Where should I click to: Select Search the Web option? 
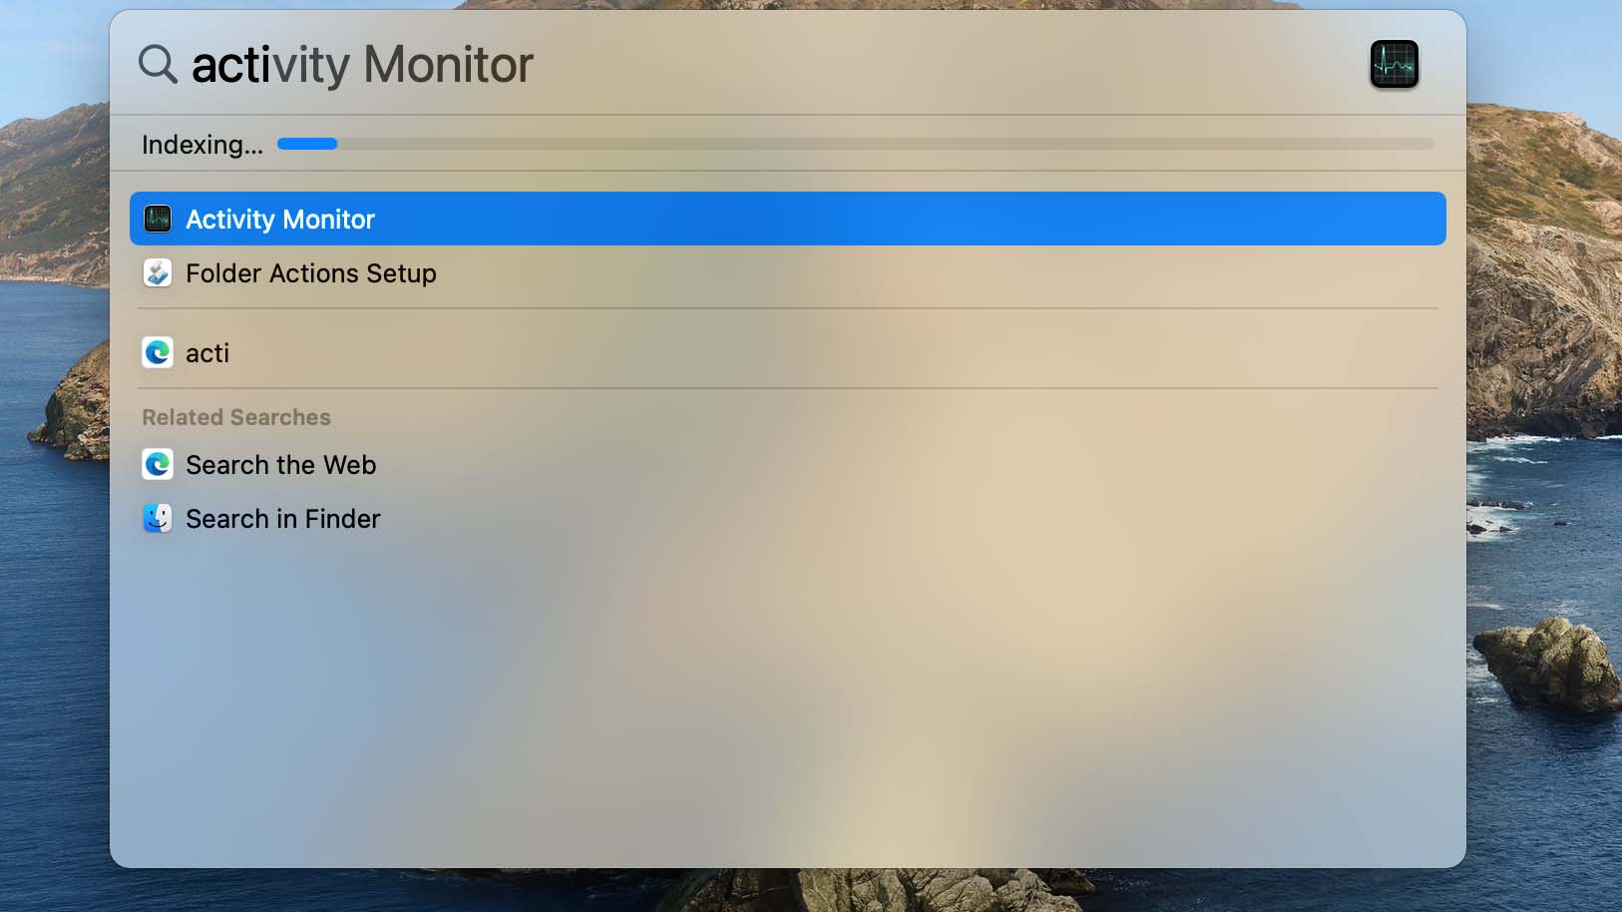788,464
